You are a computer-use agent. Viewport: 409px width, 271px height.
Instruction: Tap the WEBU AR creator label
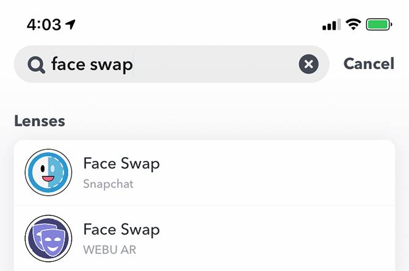point(111,249)
